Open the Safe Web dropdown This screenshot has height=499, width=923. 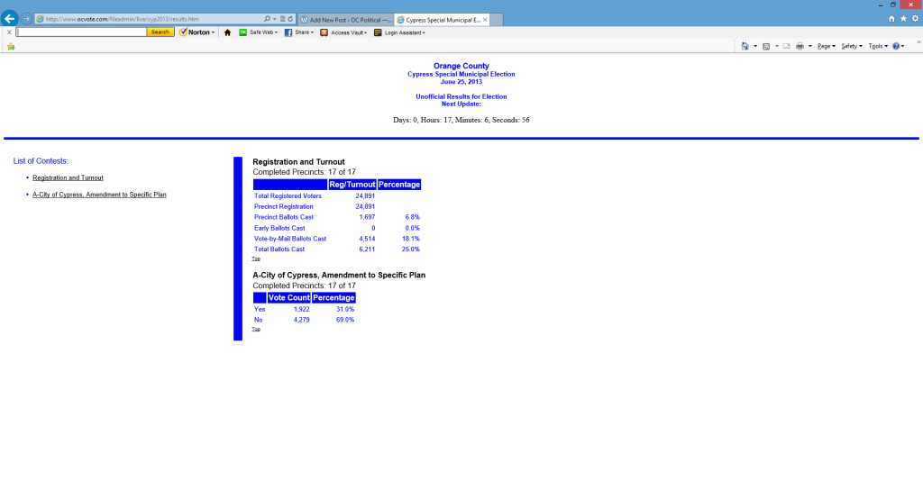pyautogui.click(x=259, y=32)
